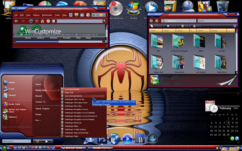Open recent pages dropdown beside Explorer nav buttons
Image resolution: width=242 pixels, height=151 pixels.
[x=160, y=21]
